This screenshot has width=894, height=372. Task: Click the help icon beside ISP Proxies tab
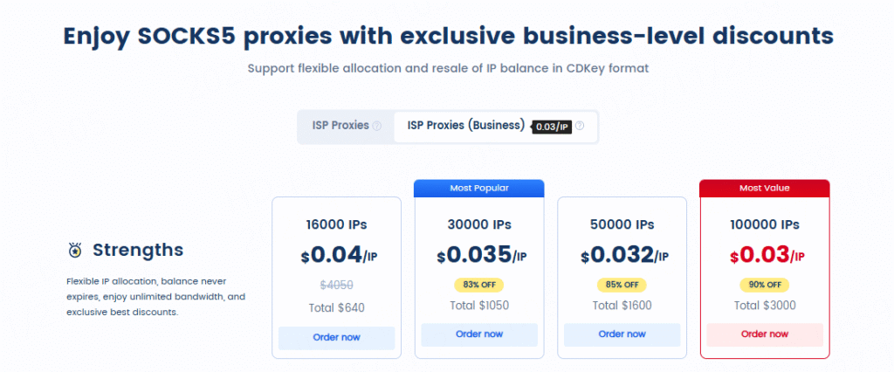click(377, 126)
